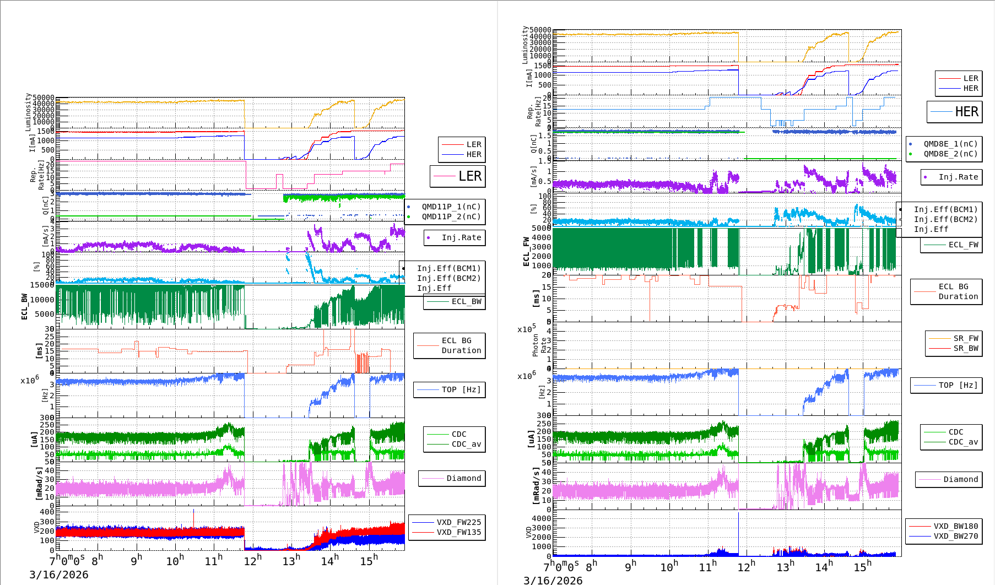The image size is (995, 585).
Task: Click the 12h time label on right plot
Action: tap(745, 567)
